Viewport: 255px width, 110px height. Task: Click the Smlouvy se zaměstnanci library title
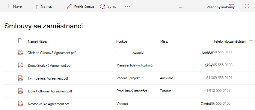point(43,26)
